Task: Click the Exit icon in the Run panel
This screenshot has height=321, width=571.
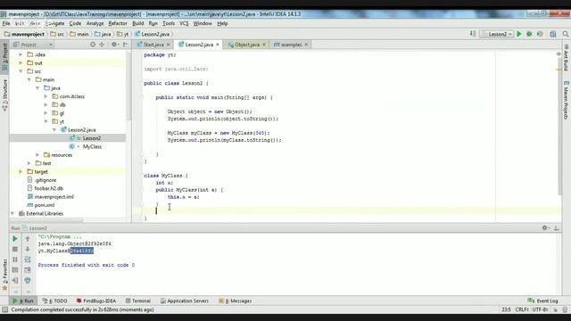Action: click(15, 280)
